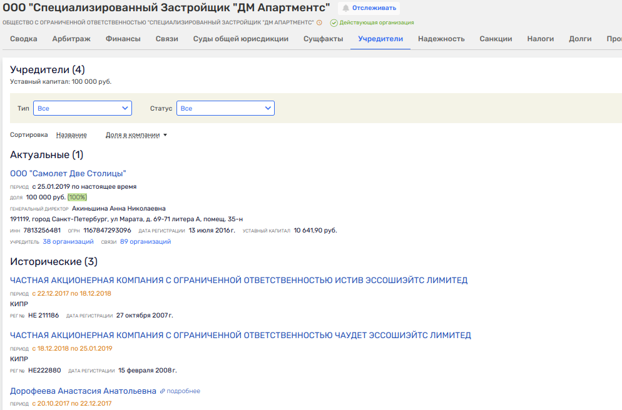Select the Учредители tab

coord(380,39)
